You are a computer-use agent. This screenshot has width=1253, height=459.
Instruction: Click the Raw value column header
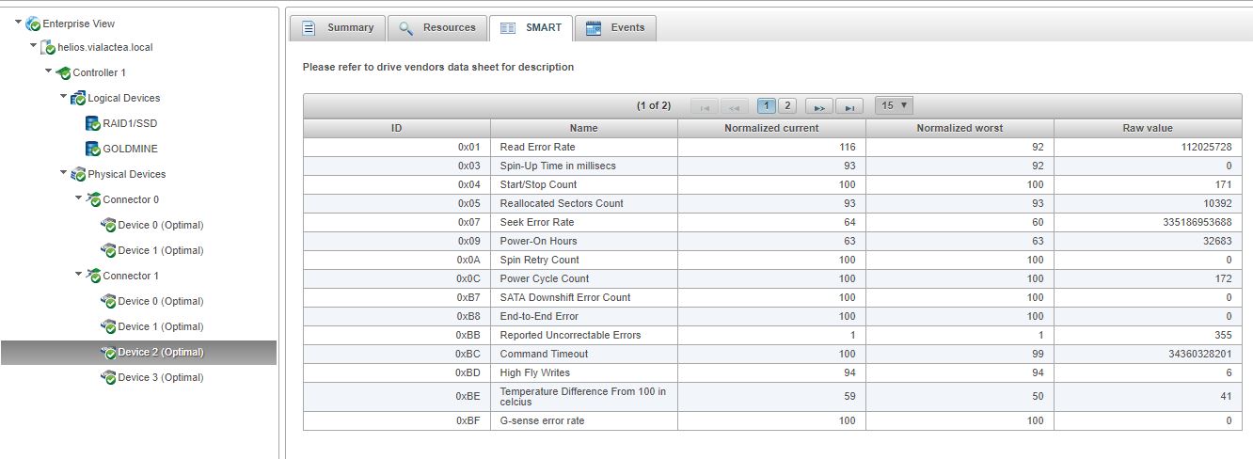[1148, 128]
